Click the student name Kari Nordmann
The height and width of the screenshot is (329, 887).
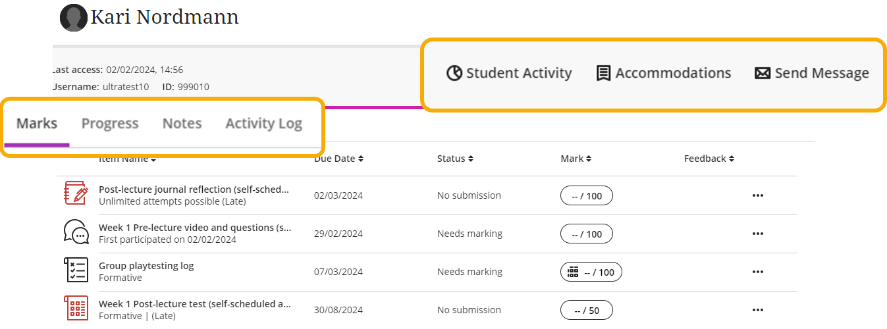(165, 17)
